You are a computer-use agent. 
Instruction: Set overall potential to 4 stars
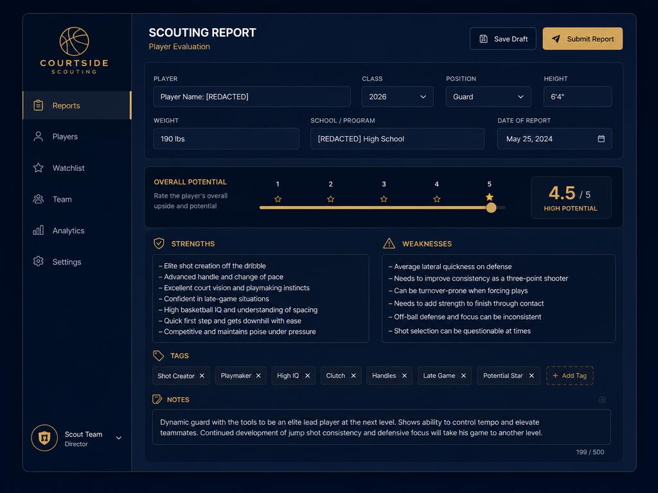pyautogui.click(x=437, y=199)
